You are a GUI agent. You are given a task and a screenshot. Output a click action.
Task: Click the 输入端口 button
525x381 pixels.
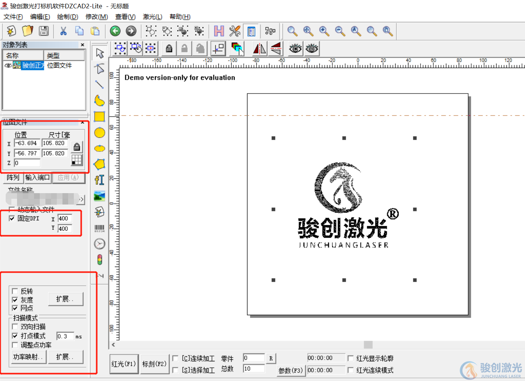tap(37, 178)
